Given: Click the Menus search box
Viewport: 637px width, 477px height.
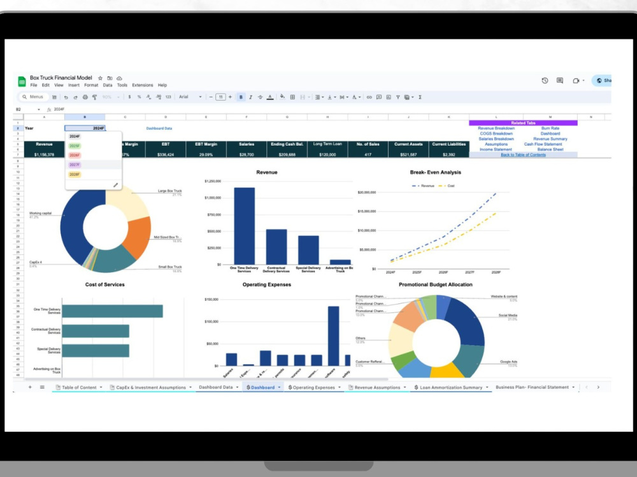Looking at the screenshot, I should (x=33, y=97).
